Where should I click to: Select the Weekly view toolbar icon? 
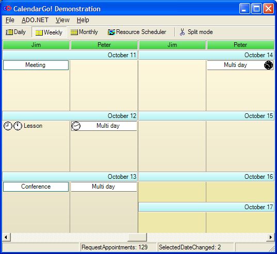(39, 32)
